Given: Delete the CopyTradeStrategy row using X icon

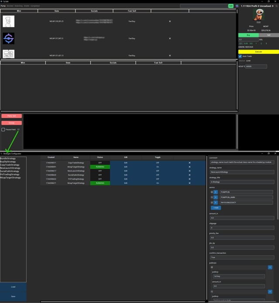Looking at the screenshot, I should (x=189, y=162).
